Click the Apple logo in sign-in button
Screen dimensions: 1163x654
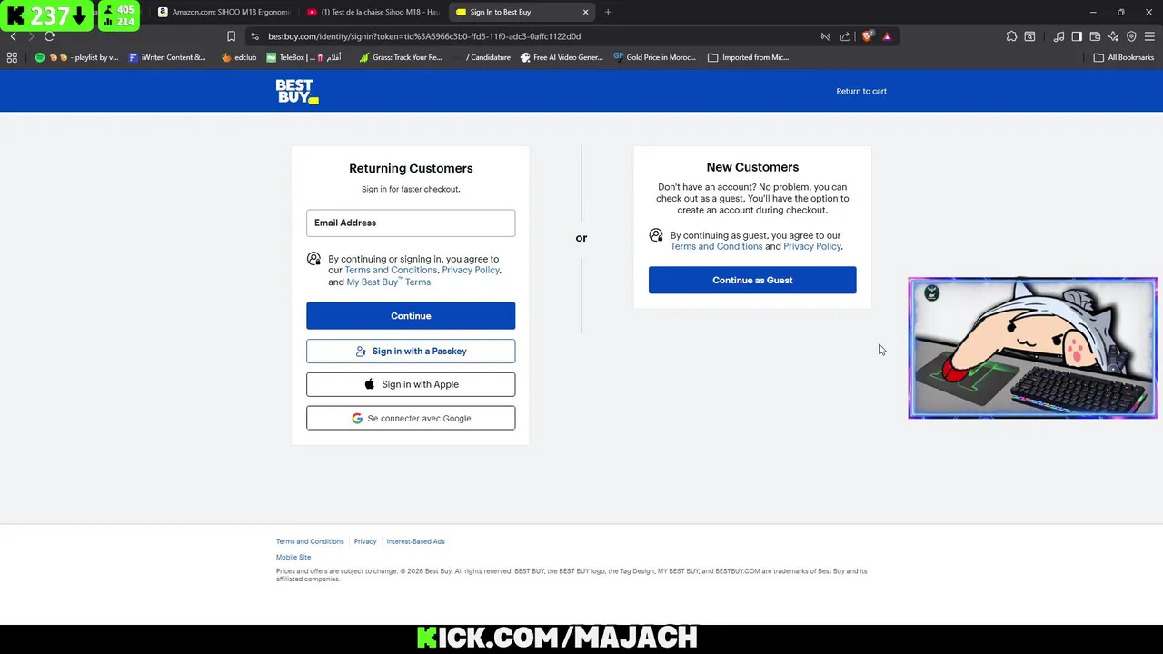click(370, 384)
